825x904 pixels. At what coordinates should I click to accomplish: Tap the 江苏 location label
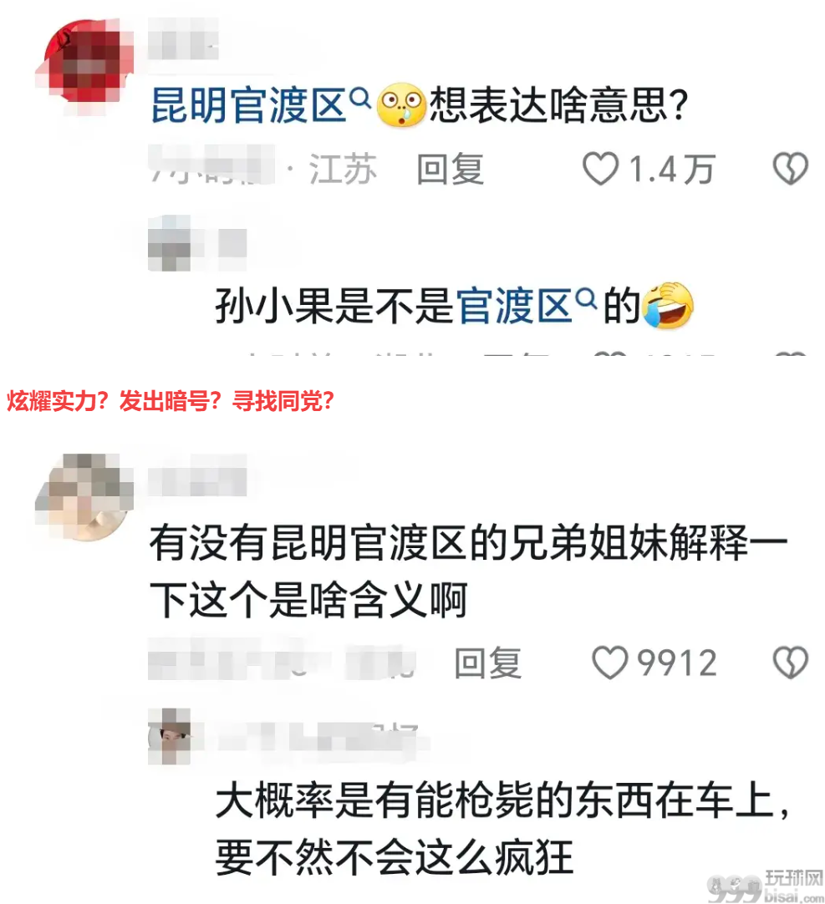[343, 170]
